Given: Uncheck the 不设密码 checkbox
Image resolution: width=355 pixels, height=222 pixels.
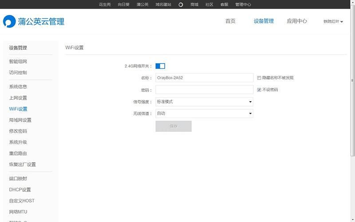Looking at the screenshot, I should tap(259, 90).
